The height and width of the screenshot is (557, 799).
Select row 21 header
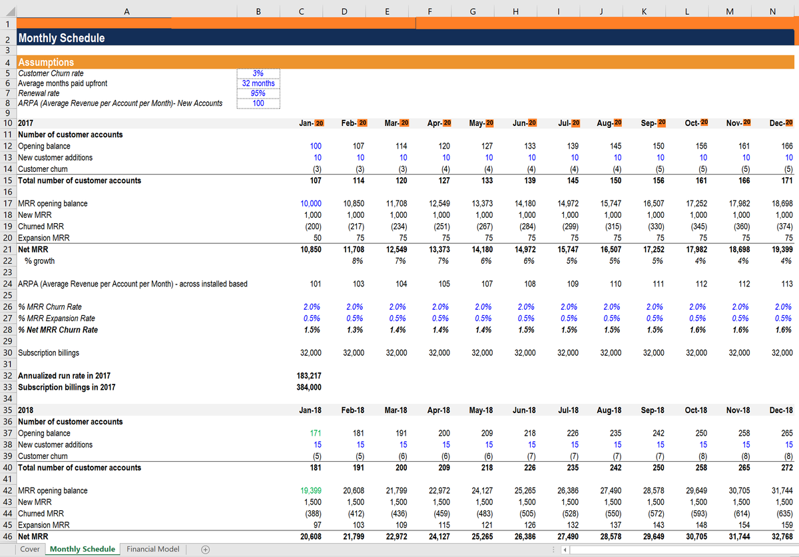click(8, 249)
